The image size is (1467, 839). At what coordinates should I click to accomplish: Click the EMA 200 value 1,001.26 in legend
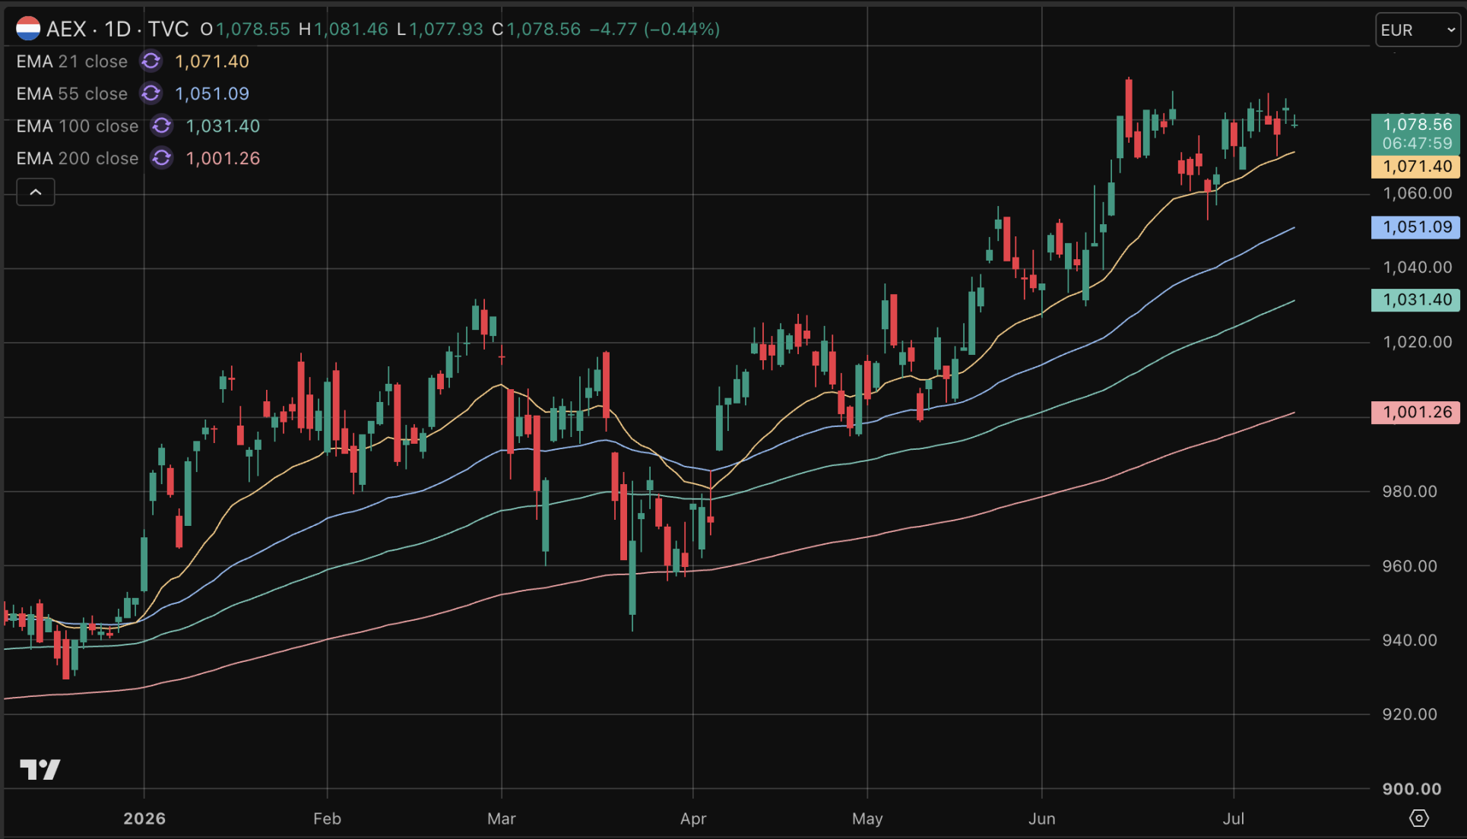tap(223, 158)
